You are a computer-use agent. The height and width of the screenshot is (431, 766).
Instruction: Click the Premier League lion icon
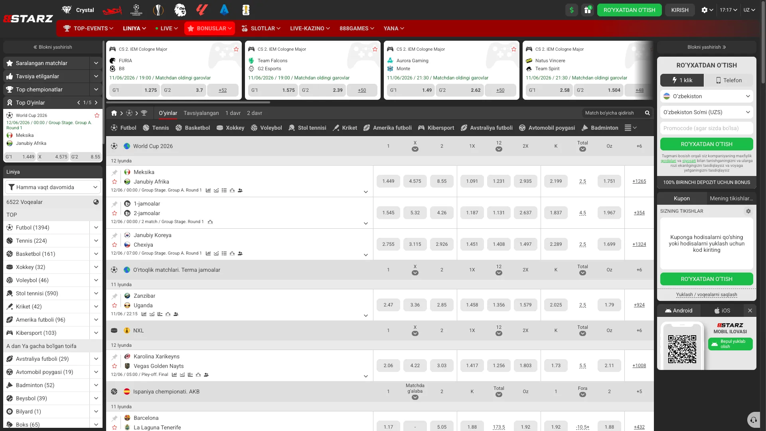180,10
